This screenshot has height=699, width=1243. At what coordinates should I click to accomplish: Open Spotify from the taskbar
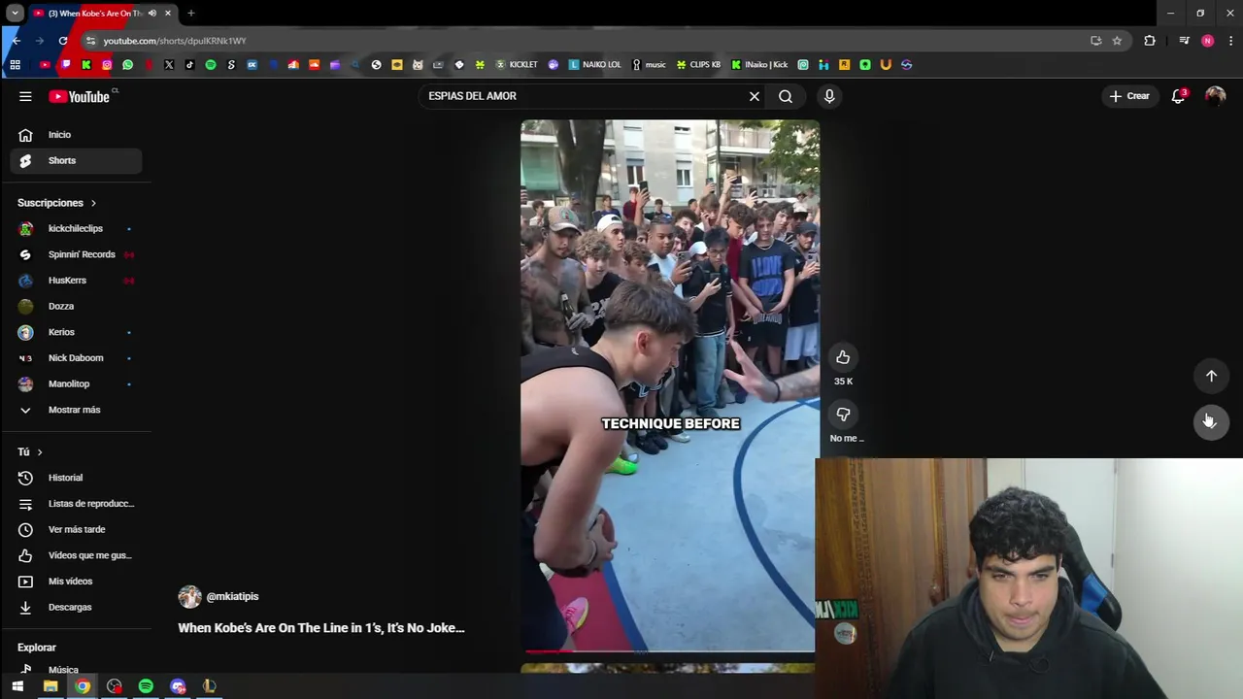coord(146,686)
